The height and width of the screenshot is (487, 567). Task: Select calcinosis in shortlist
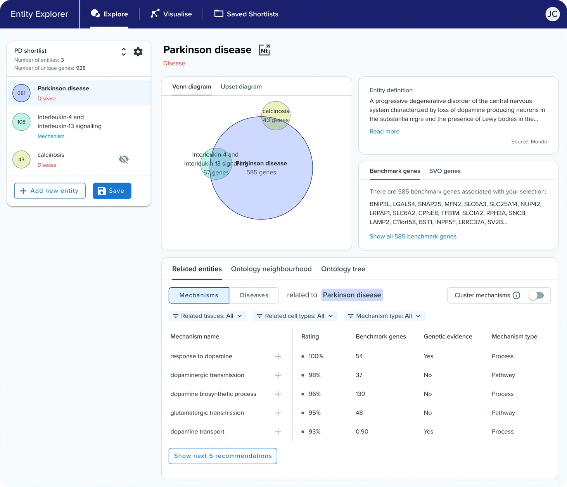click(79, 159)
